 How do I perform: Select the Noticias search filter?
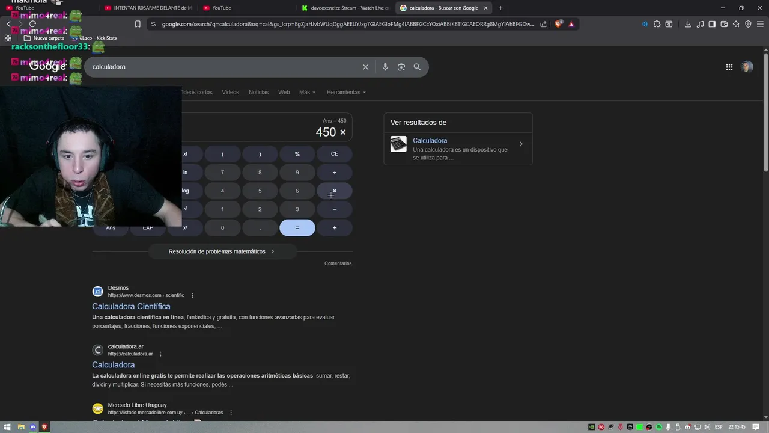(x=258, y=92)
